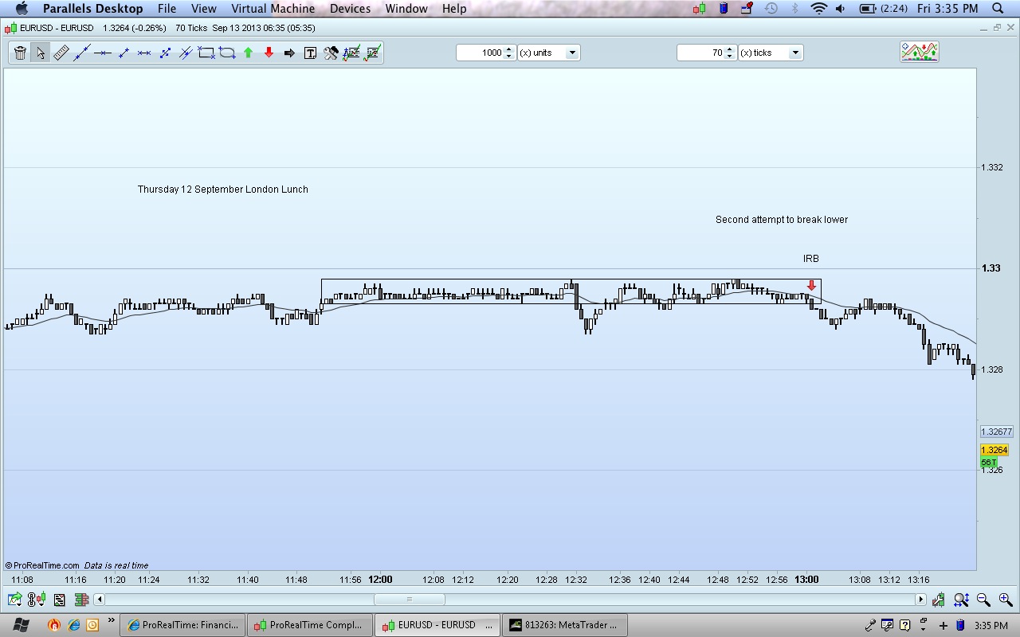
Task: Choose the diagonal line drawing tool
Action: pos(81,53)
